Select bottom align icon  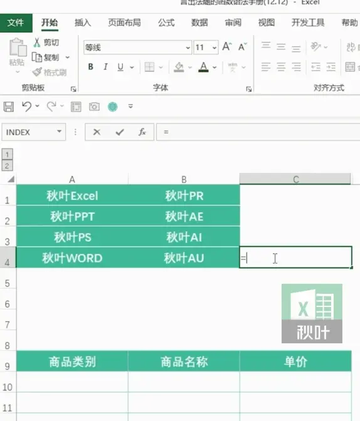296,49
